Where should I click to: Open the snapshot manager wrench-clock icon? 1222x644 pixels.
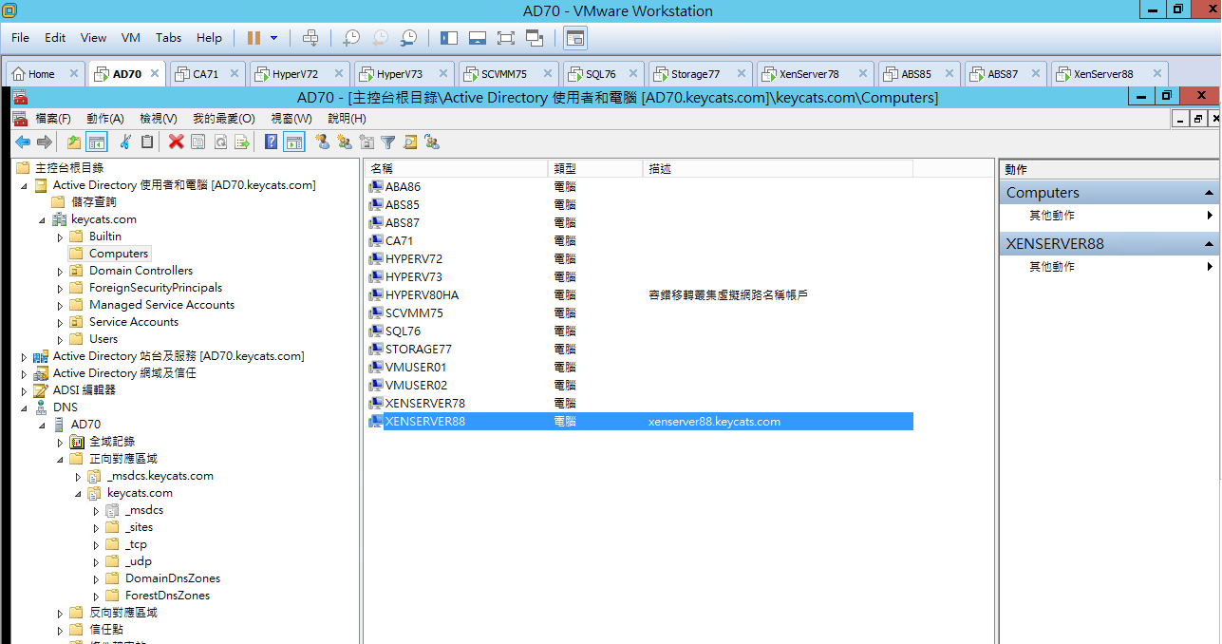pos(408,38)
